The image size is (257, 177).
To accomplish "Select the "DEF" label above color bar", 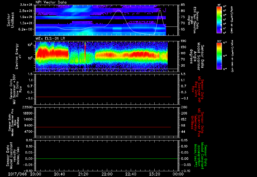I will (x=219, y=41).
